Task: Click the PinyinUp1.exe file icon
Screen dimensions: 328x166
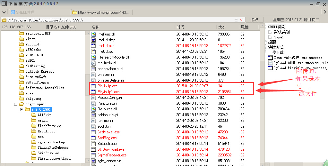Action: pyautogui.click(x=93, y=92)
